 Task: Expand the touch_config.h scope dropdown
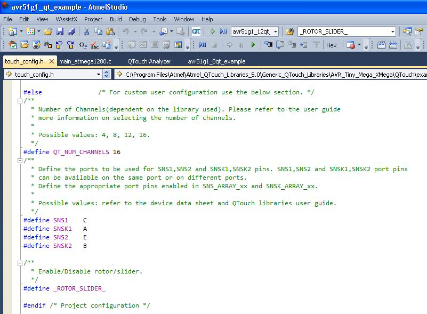click(107, 75)
